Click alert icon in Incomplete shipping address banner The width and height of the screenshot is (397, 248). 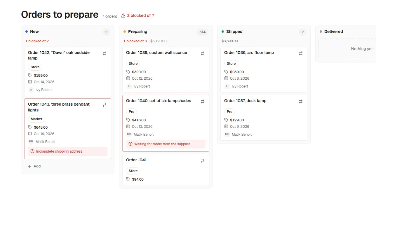[x=32, y=151]
